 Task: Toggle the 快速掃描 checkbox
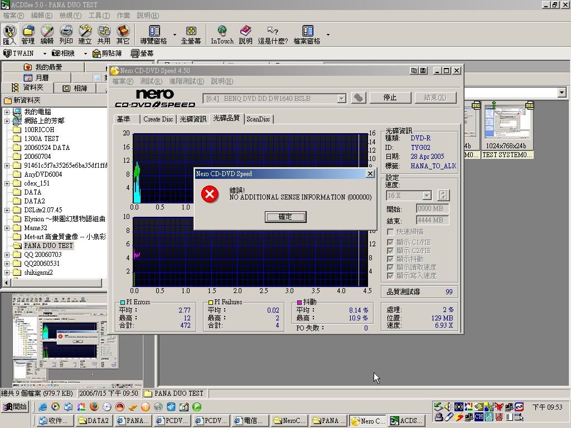[391, 232]
